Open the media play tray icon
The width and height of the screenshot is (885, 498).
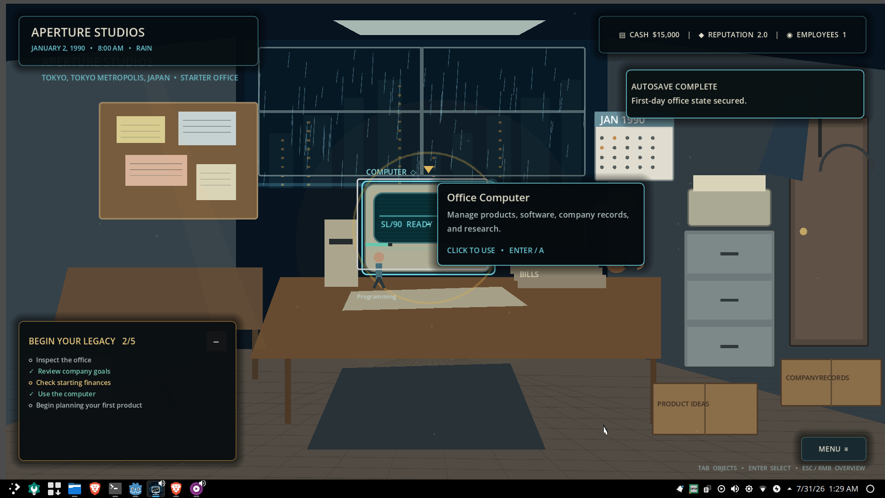click(721, 489)
